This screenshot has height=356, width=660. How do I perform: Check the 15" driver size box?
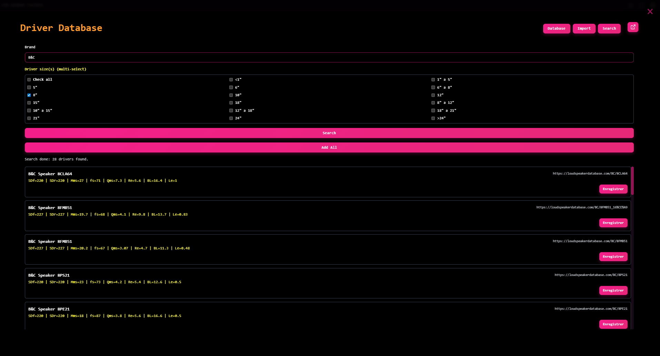[29, 103]
